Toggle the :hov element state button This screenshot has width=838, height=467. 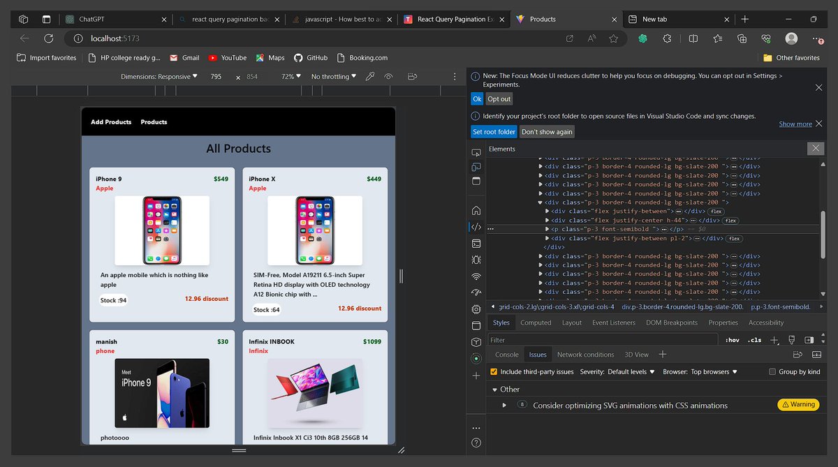tap(733, 340)
